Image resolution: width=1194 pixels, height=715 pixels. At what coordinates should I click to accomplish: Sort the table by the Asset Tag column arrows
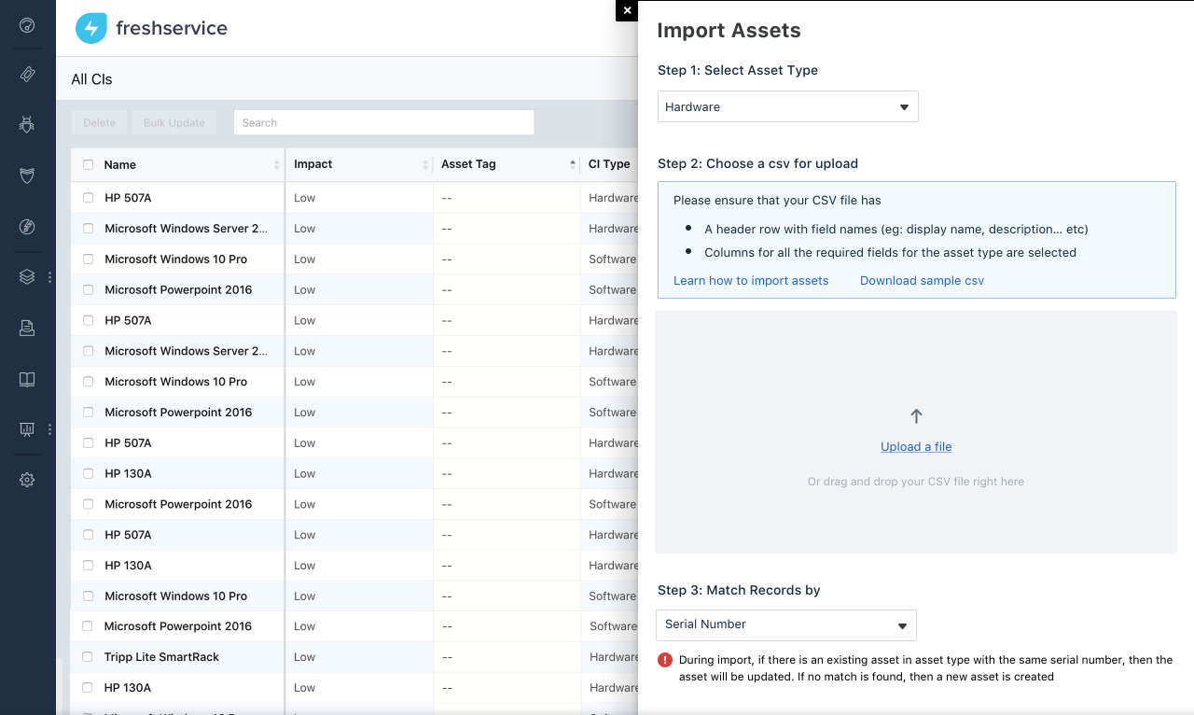(573, 164)
